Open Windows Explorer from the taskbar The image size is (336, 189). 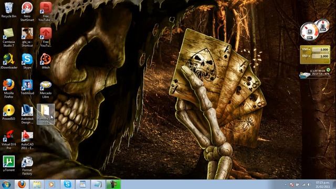click(37, 184)
